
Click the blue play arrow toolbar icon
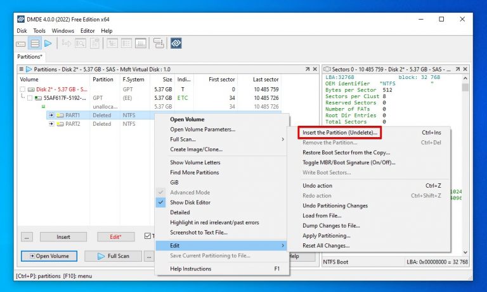point(48,44)
